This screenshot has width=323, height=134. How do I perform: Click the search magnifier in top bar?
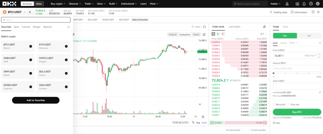[235, 4]
